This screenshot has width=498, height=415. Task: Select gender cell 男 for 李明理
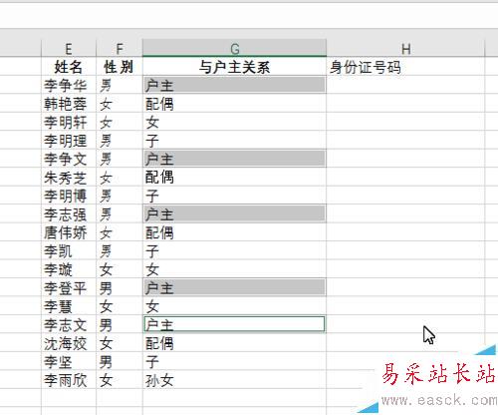[120, 140]
